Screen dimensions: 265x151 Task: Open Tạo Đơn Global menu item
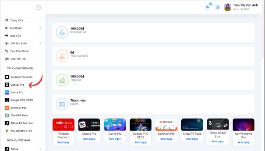[20, 51]
